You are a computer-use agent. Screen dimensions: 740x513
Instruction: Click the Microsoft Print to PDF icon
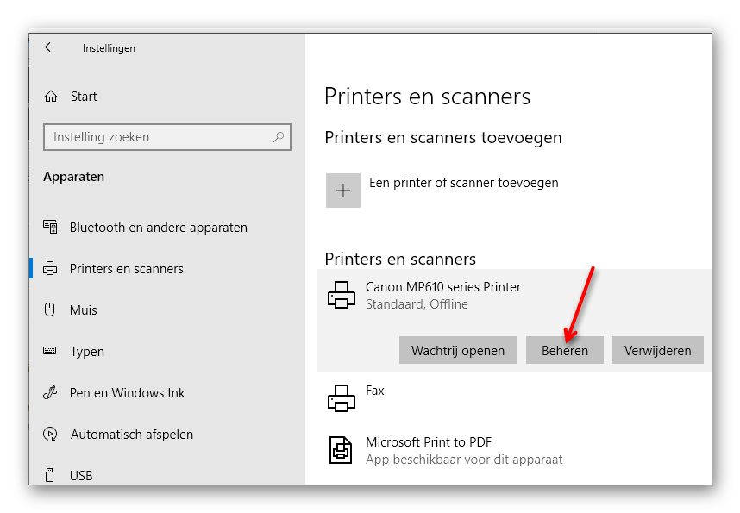(x=341, y=450)
